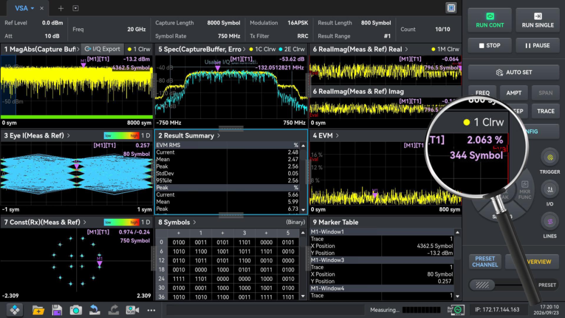
Task: Click the Ref Level 0.0 dBm setting
Action: [x=33, y=22]
